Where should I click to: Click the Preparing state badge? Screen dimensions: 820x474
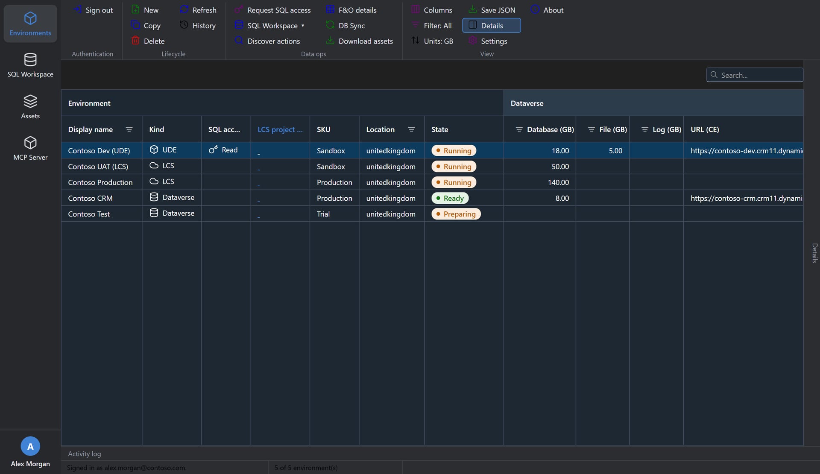(x=456, y=214)
